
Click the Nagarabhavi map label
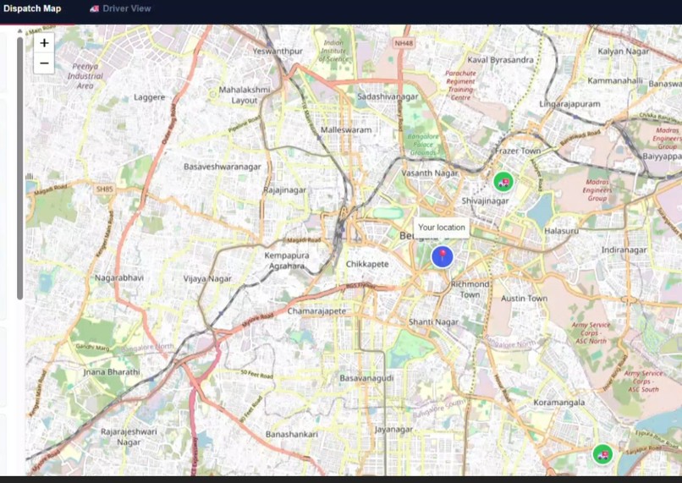pos(119,277)
